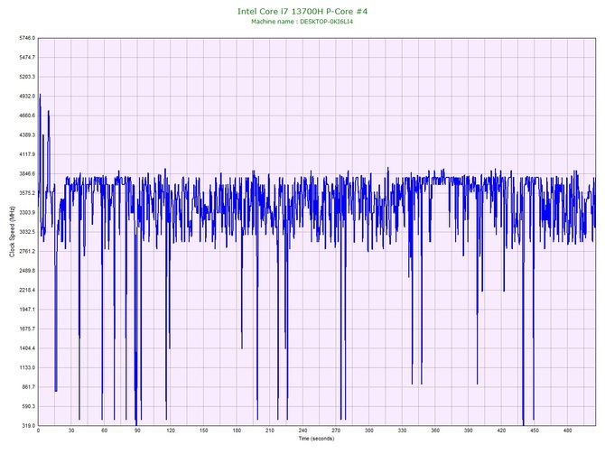The image size is (605, 454).
Task: Click the 240 tick on time axis
Action: (x=302, y=431)
